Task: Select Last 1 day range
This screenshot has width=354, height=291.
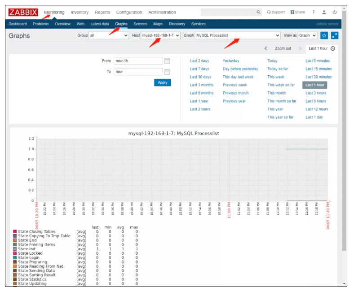Action: [314, 117]
